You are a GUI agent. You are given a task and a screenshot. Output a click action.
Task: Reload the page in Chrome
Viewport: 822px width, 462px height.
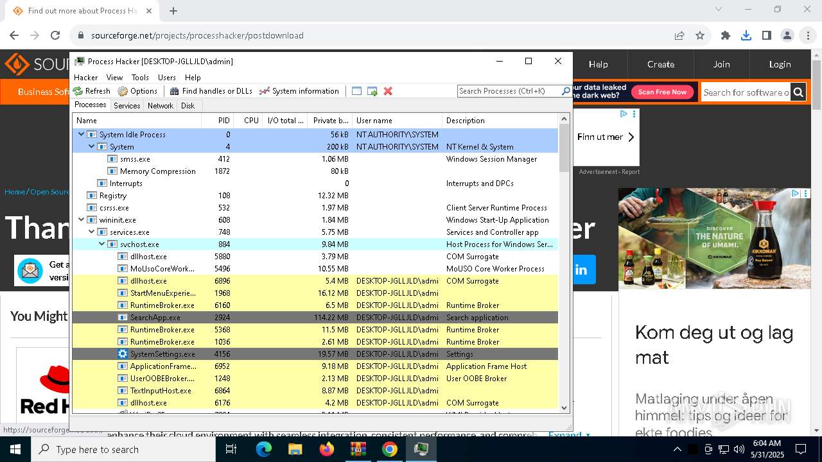click(55, 35)
